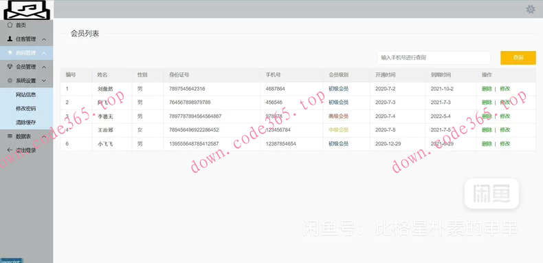
Task: Collapse the 系统设置 chevron
Action: pos(44,81)
